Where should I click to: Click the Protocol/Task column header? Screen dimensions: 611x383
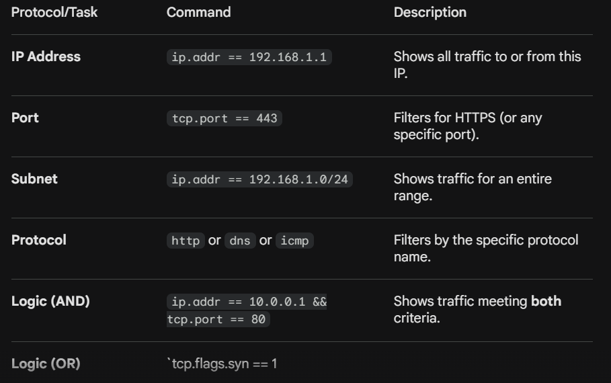(x=54, y=13)
